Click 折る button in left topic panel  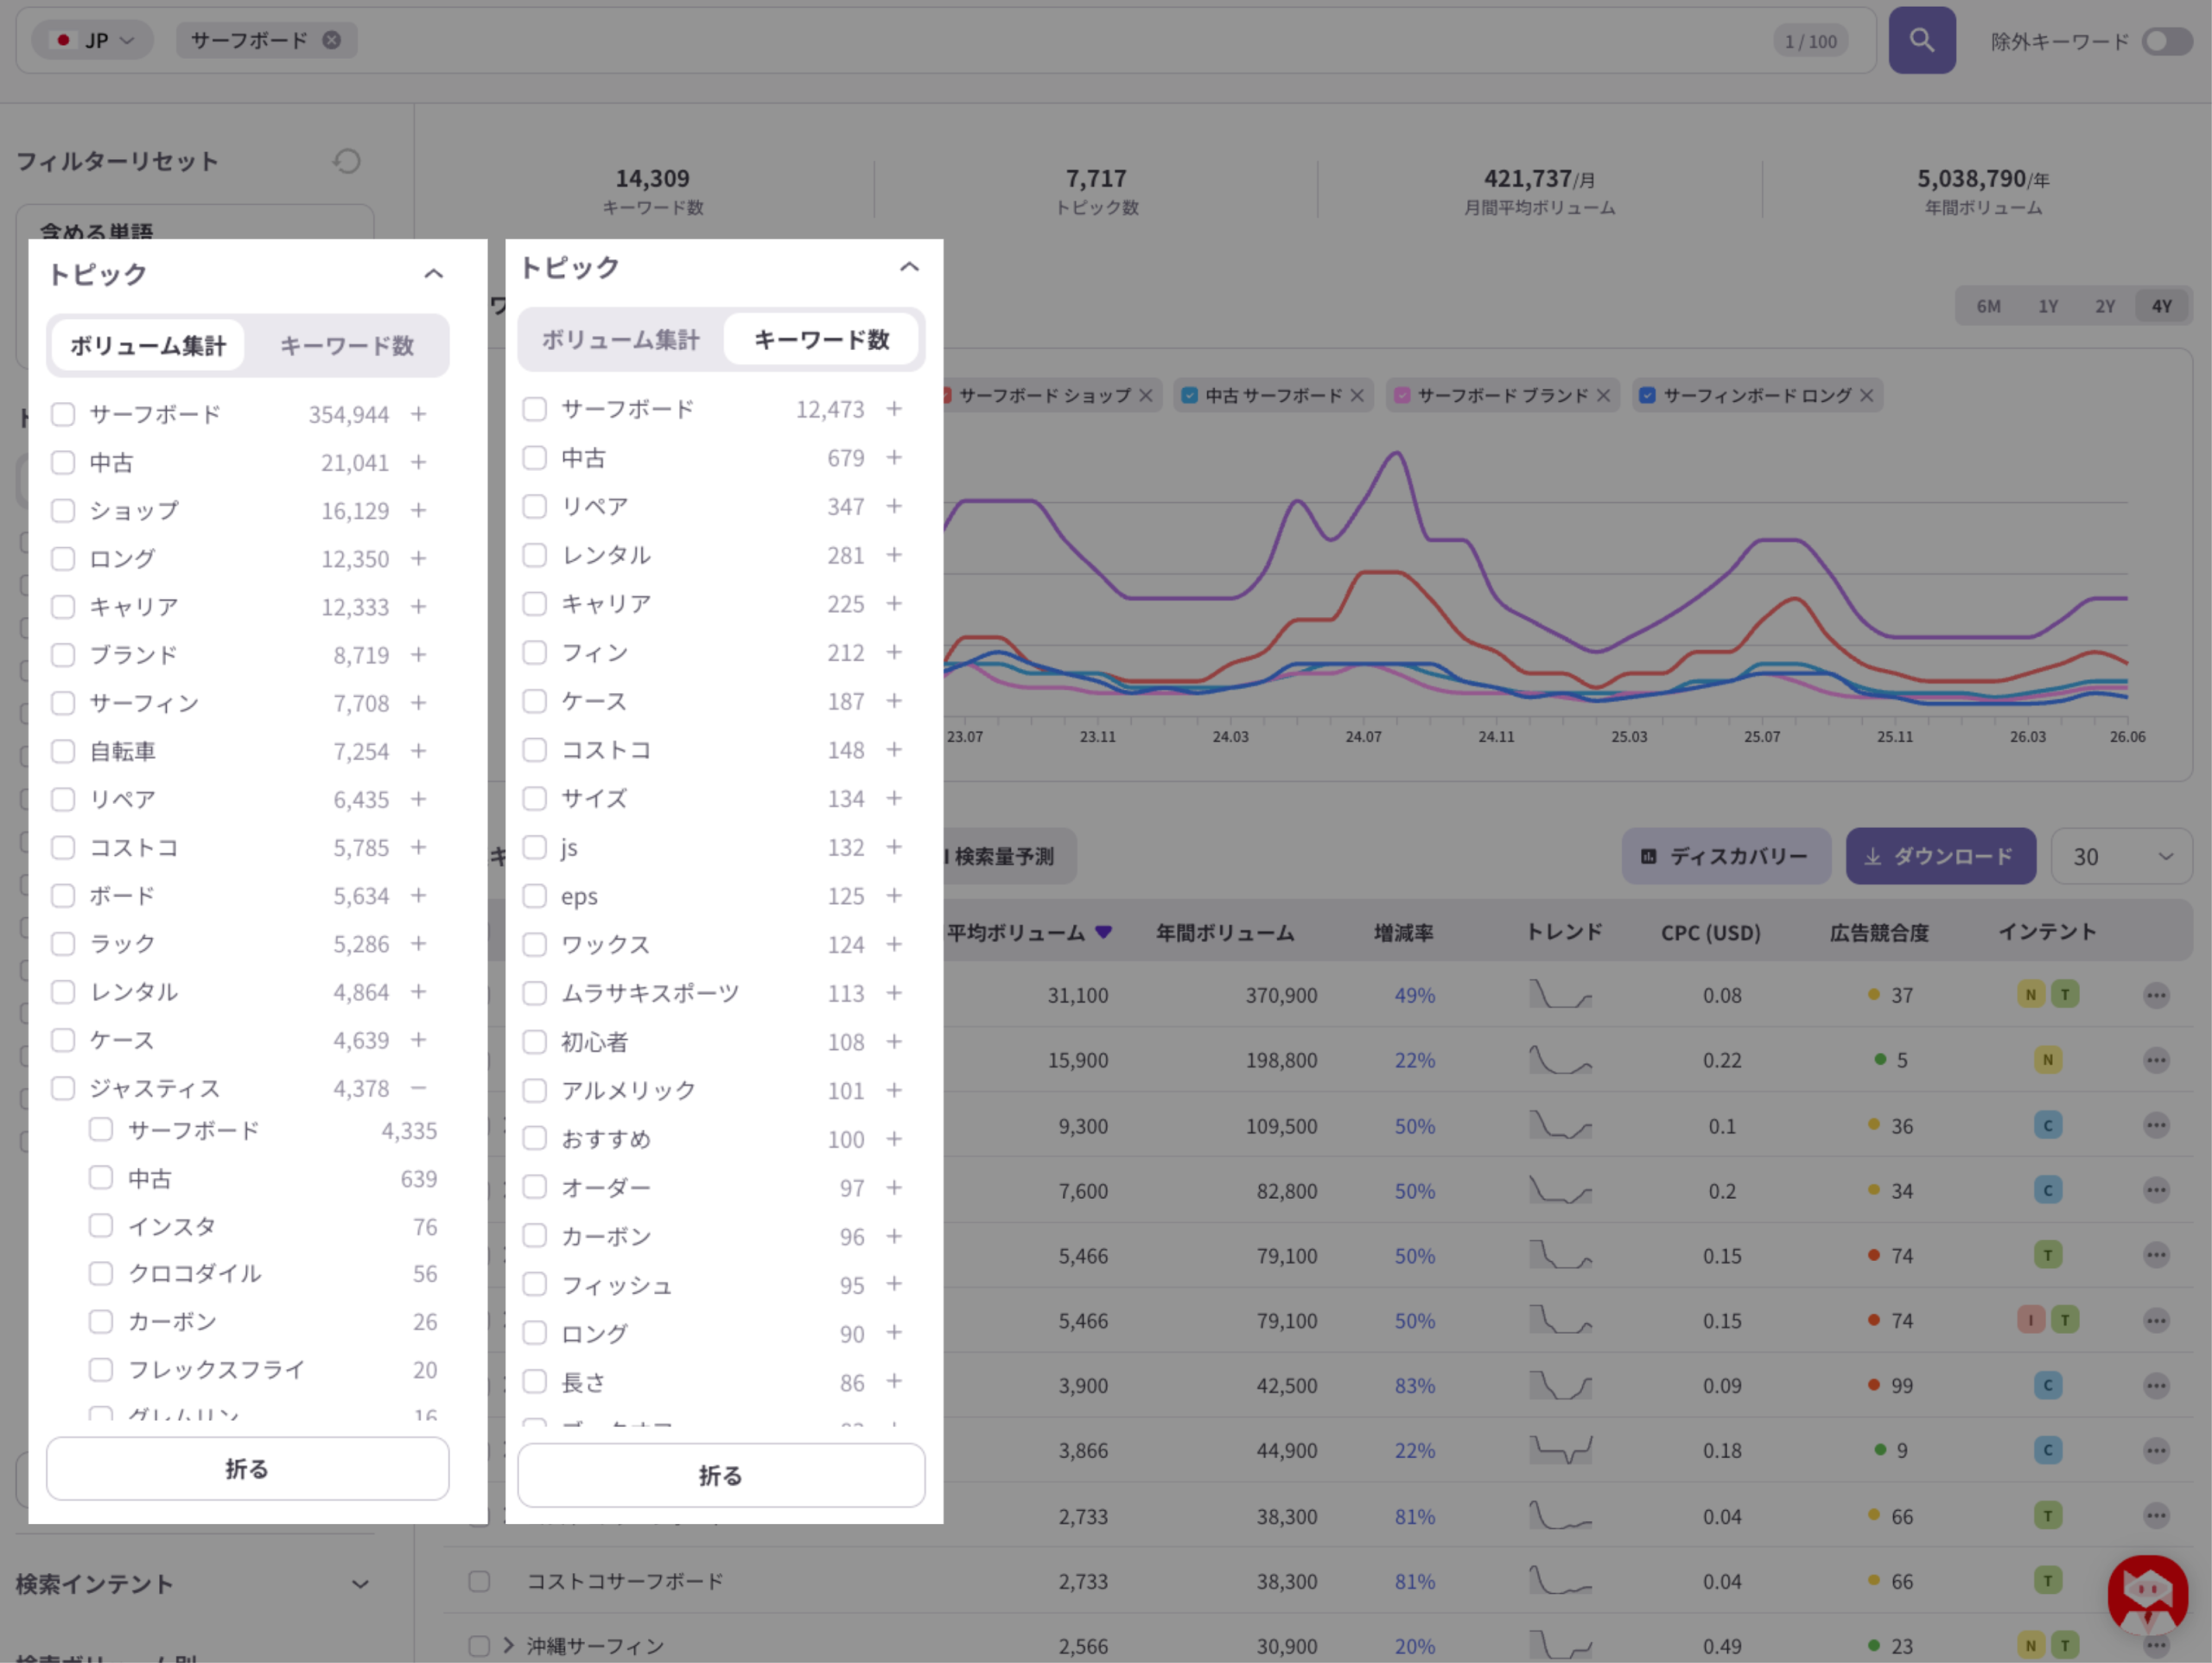click(x=247, y=1469)
